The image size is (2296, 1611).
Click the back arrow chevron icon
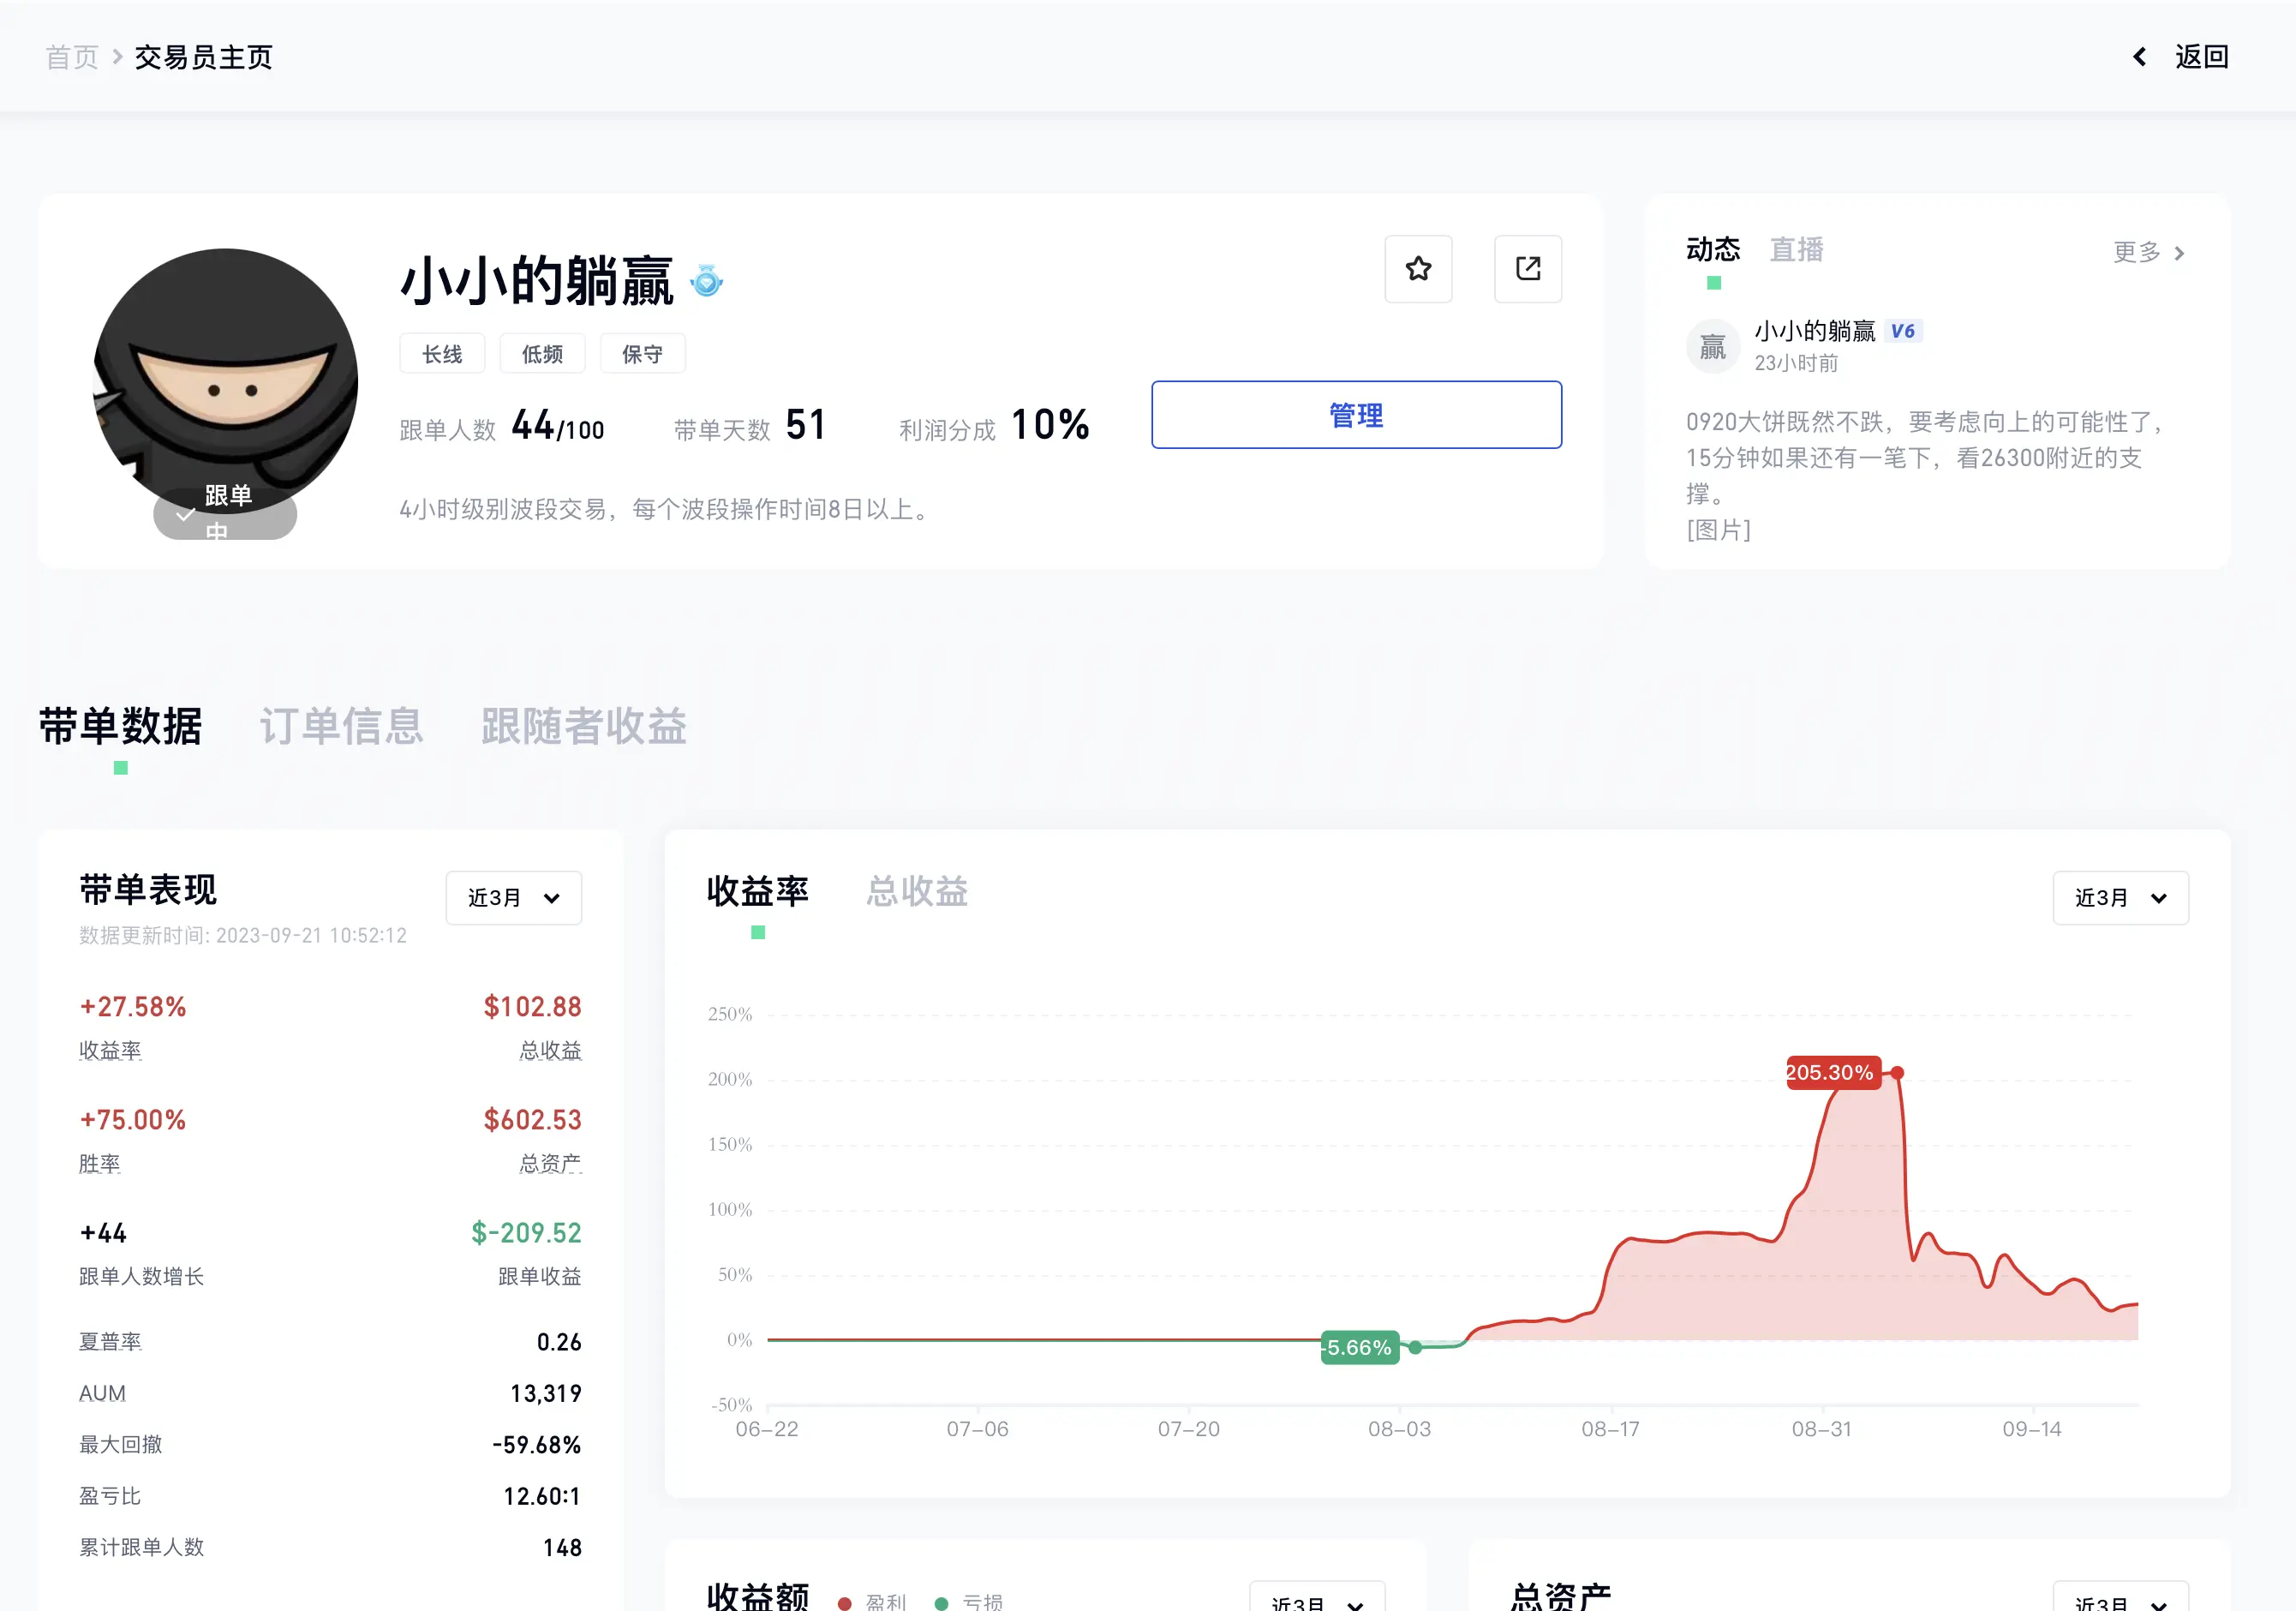(x=2139, y=57)
